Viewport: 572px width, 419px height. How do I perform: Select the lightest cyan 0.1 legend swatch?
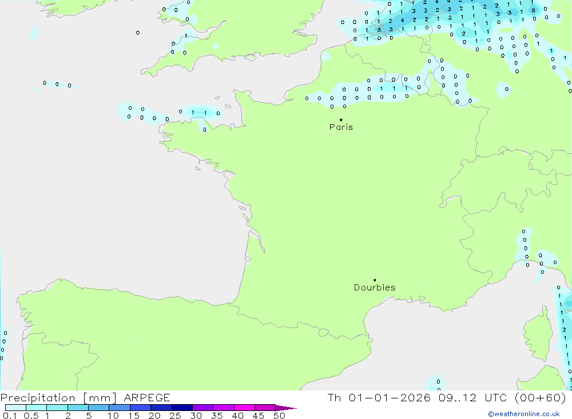pos(15,408)
